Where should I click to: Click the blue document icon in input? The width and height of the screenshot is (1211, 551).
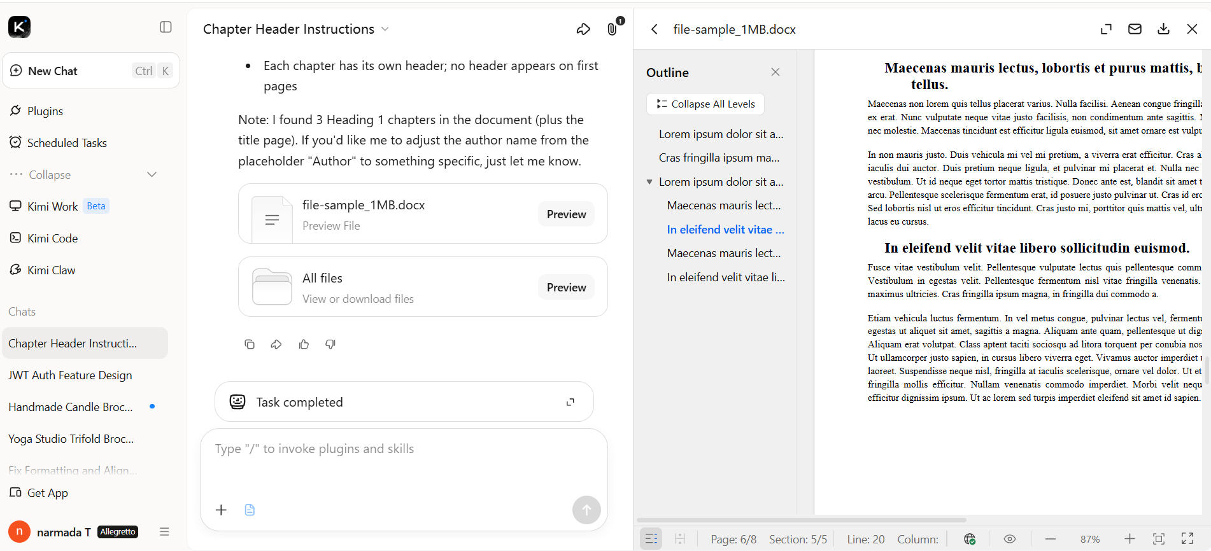[250, 510]
